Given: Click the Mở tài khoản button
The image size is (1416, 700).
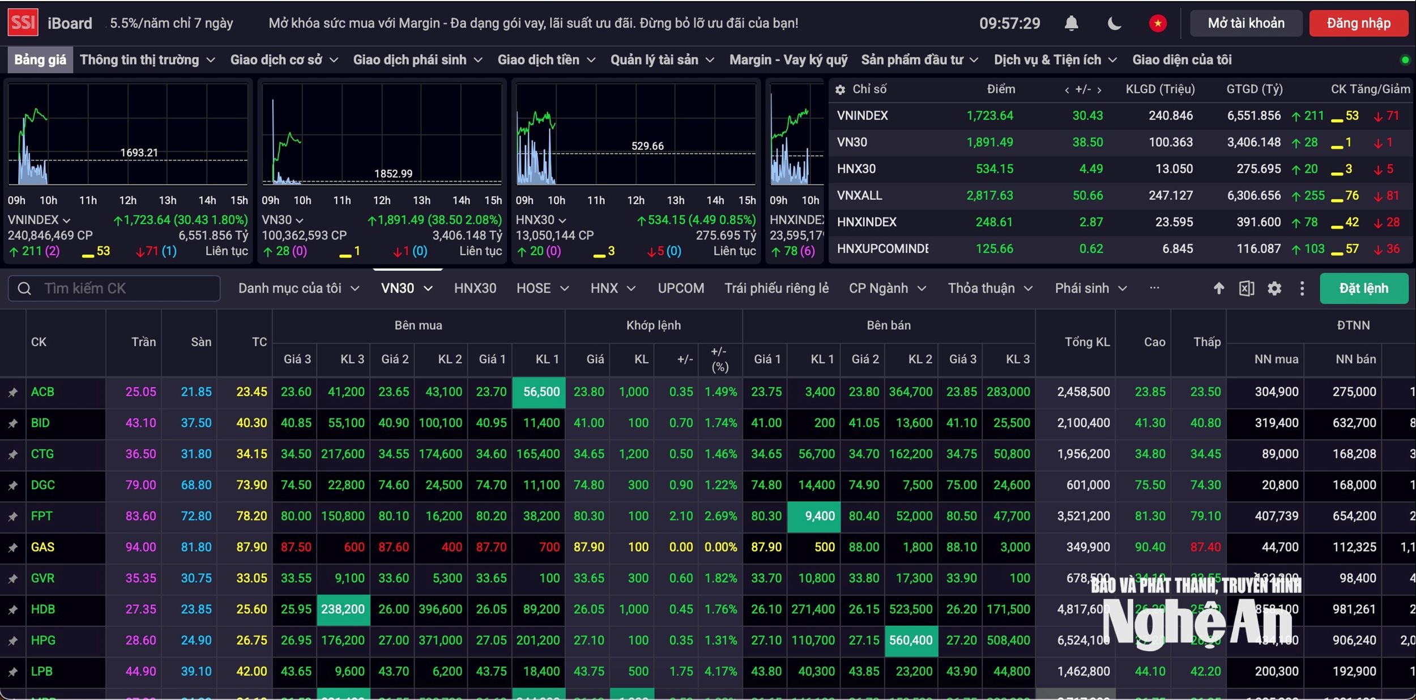Looking at the screenshot, I should [x=1246, y=23].
